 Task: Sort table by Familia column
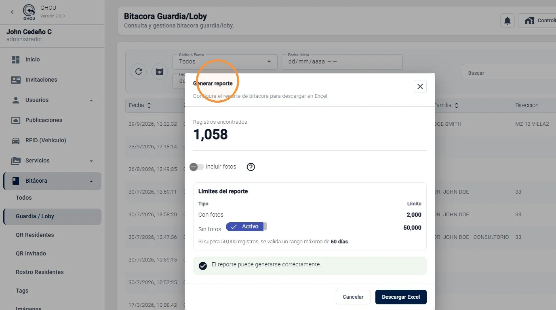tap(446, 105)
